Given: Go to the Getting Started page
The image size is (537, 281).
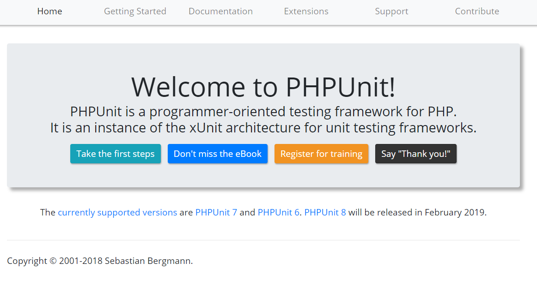Looking at the screenshot, I should (135, 12).
